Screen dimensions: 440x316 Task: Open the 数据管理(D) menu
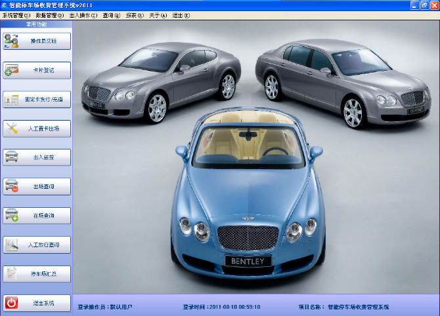[x=50, y=16]
